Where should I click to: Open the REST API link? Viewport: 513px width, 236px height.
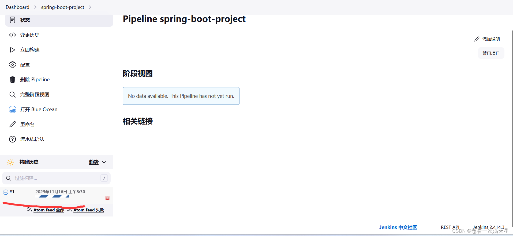click(x=450, y=227)
